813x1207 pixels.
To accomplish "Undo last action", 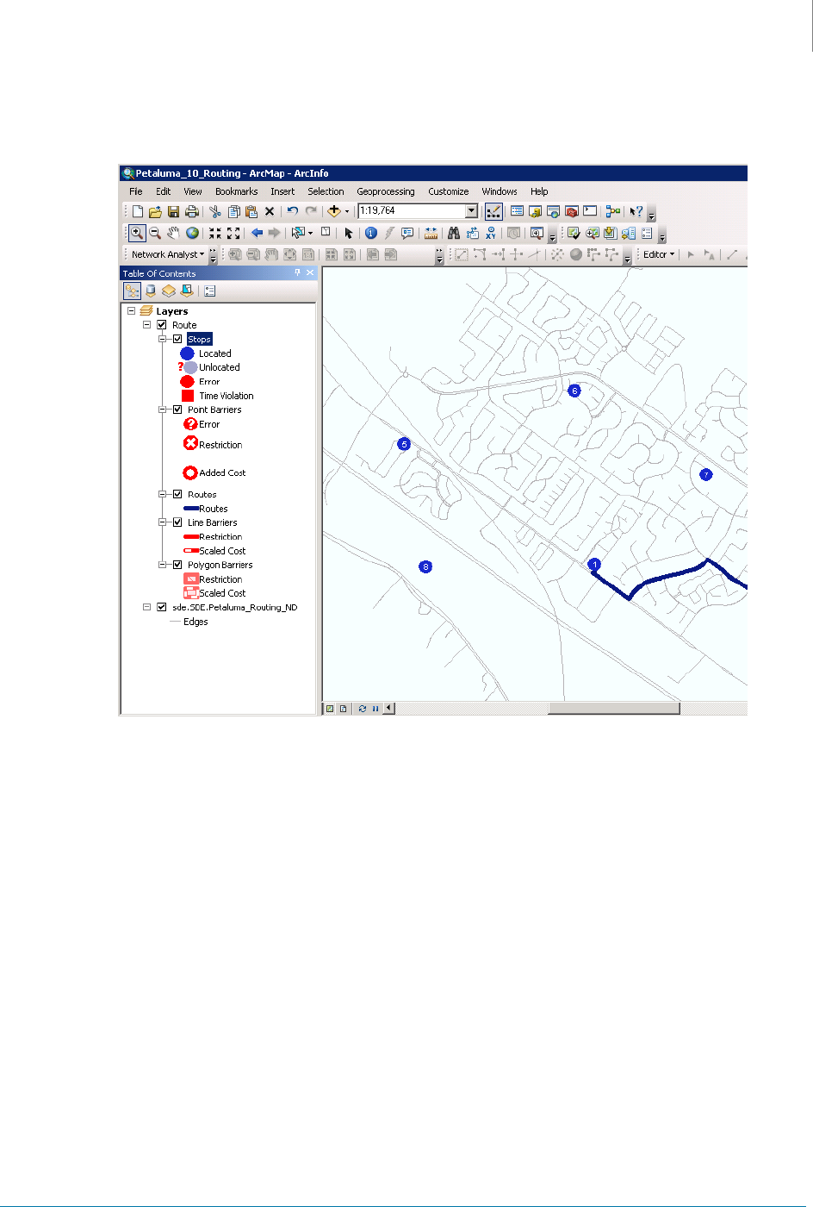I will [x=293, y=211].
